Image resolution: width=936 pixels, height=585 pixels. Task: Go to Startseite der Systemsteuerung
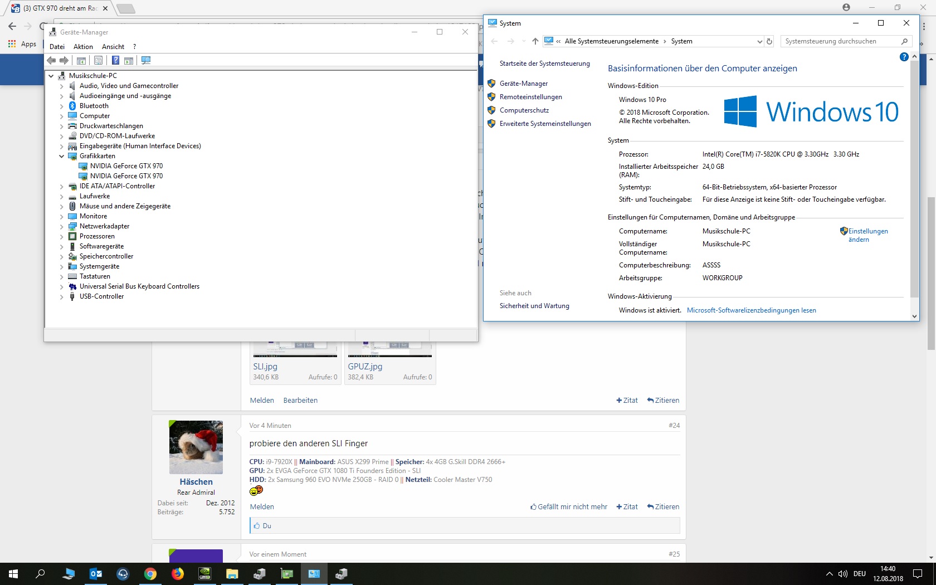544,64
